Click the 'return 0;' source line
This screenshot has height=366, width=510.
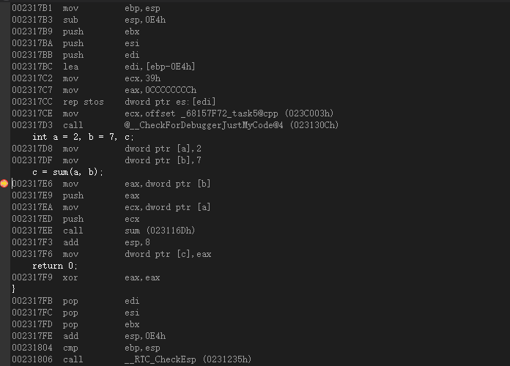[55, 266]
